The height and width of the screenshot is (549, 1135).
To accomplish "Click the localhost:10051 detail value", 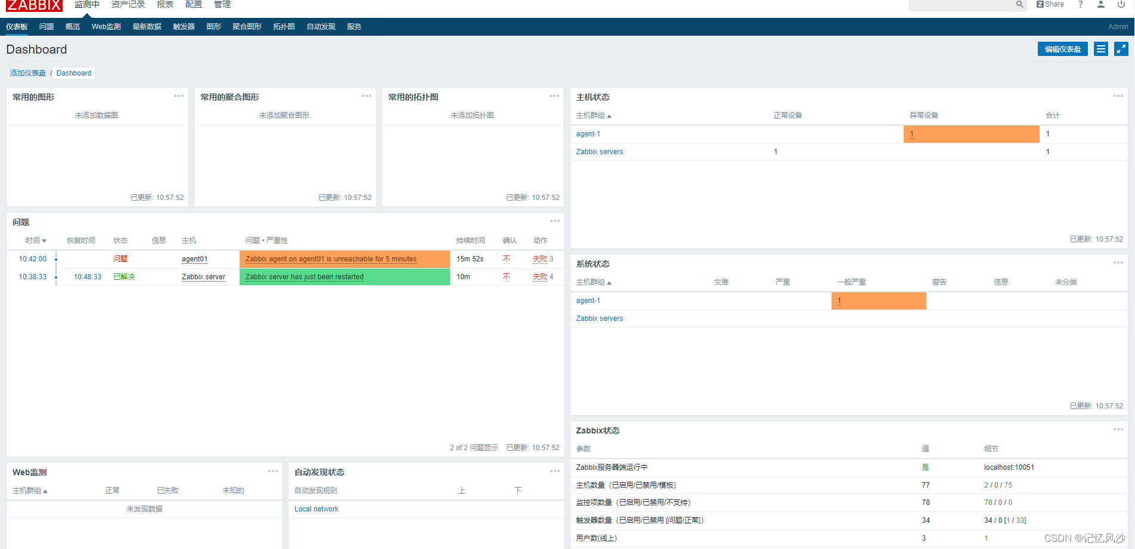I will click(x=1009, y=467).
